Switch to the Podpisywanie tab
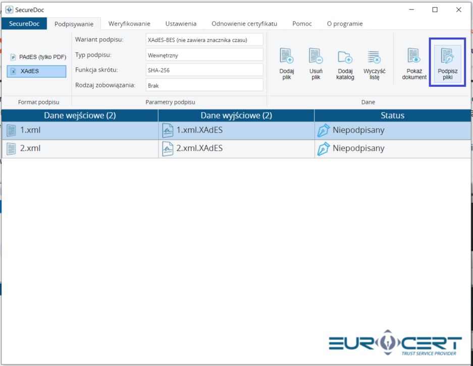Viewport: 473px width, 366px height. (74, 24)
